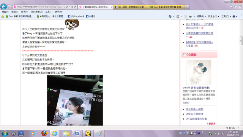Expand the Feeds dropdown arrow in command bar
This screenshot has width=243, height=137.
click(x=181, y=16)
